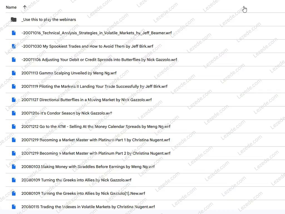Select -20071106 Adjusting Your Debit or Credit Spreads name
The image size is (285, 214).
click(x=99, y=60)
